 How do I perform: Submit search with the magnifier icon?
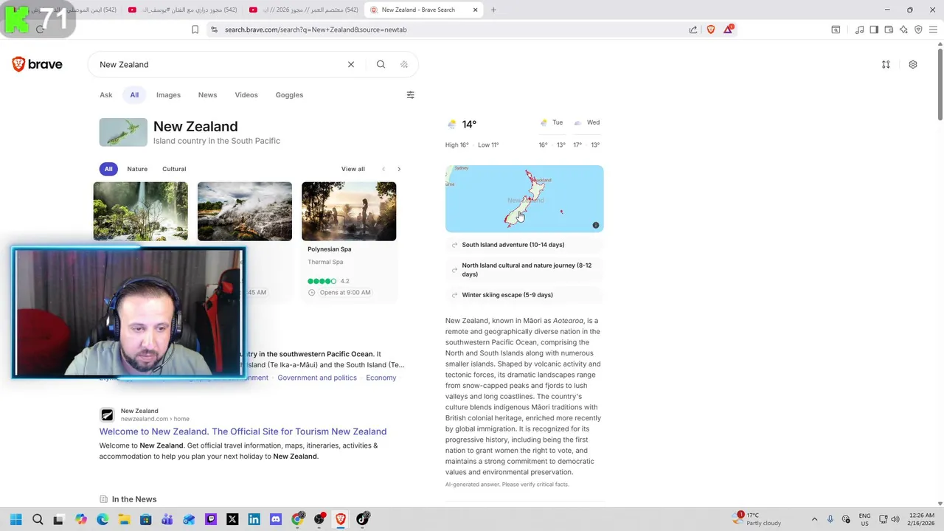click(x=381, y=64)
